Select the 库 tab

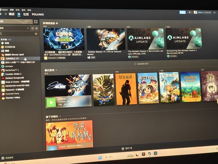pos(19,14)
